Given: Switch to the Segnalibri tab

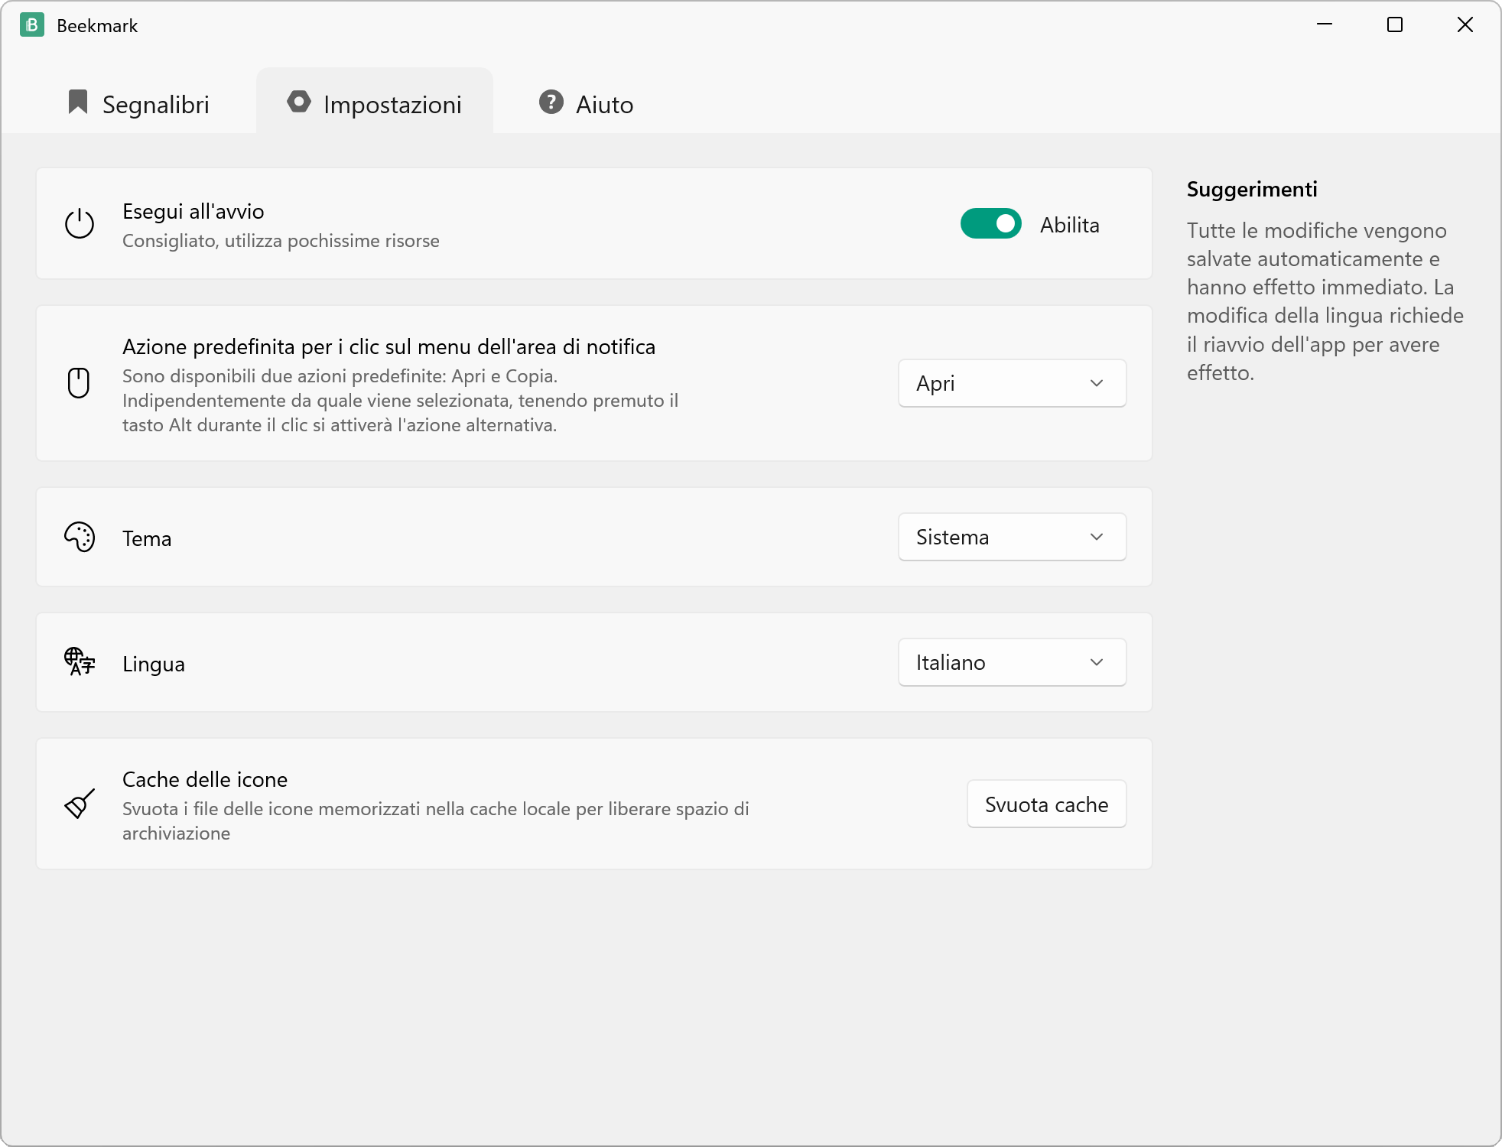Looking at the screenshot, I should click(139, 102).
